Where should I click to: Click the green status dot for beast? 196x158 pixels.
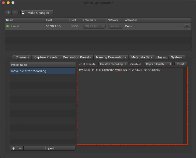point(8,26)
